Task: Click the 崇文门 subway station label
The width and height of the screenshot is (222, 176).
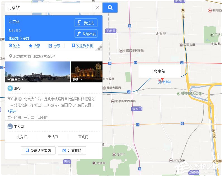Action: [137, 109]
